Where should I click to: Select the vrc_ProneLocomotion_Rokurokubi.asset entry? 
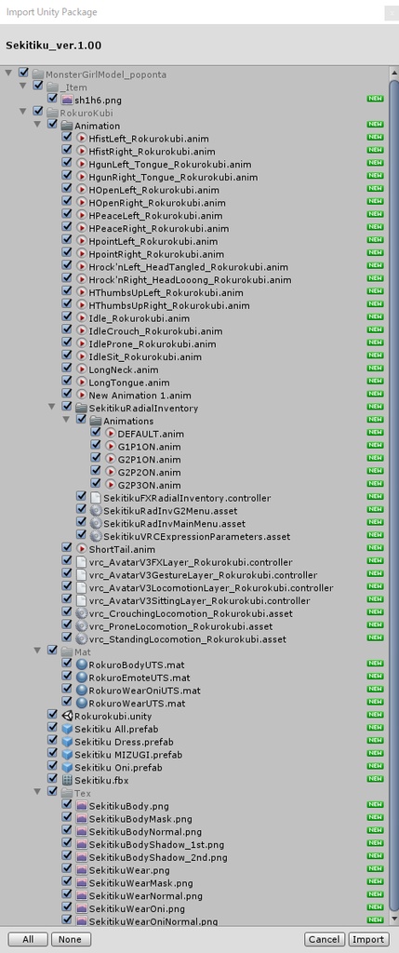point(180,626)
